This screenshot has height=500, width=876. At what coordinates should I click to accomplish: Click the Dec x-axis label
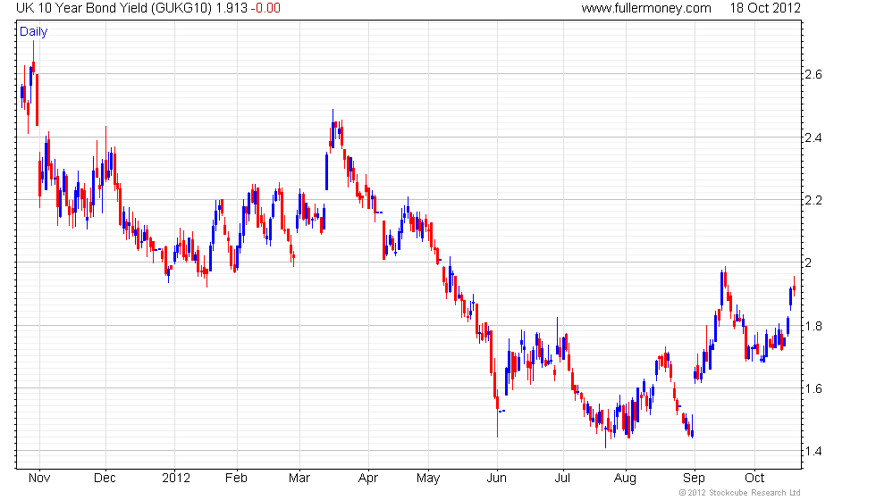click(105, 479)
